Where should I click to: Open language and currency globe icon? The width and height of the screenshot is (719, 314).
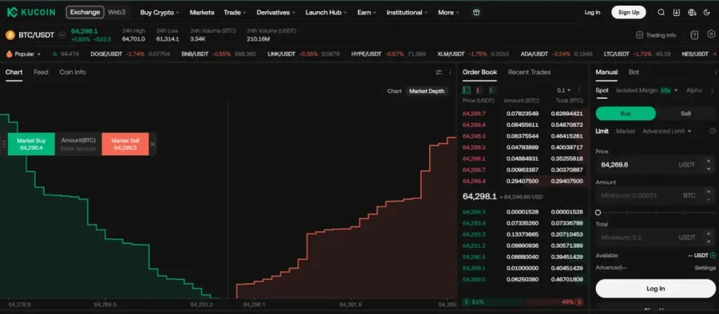692,13
